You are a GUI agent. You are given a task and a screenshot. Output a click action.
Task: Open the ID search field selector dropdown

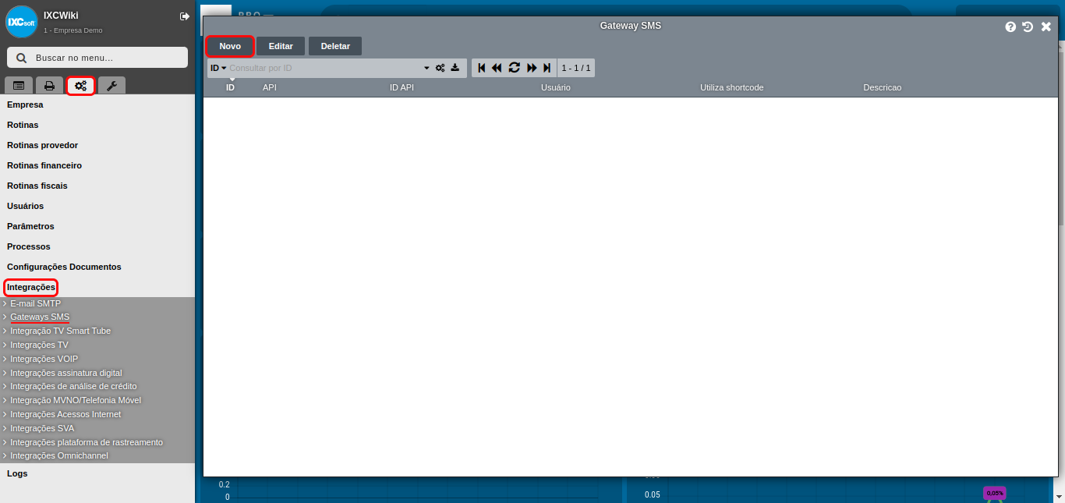[x=218, y=68]
